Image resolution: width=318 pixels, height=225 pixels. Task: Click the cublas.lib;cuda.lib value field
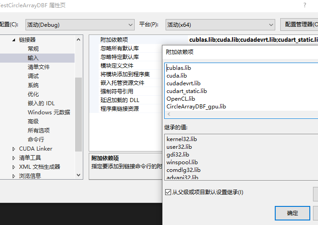tap(253, 40)
